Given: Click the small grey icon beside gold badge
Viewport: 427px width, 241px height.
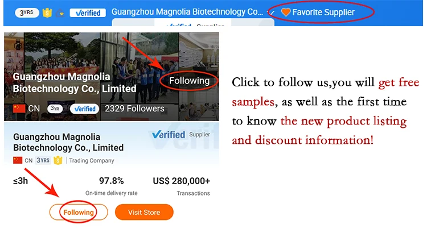Looking at the screenshot, I should [60, 13].
